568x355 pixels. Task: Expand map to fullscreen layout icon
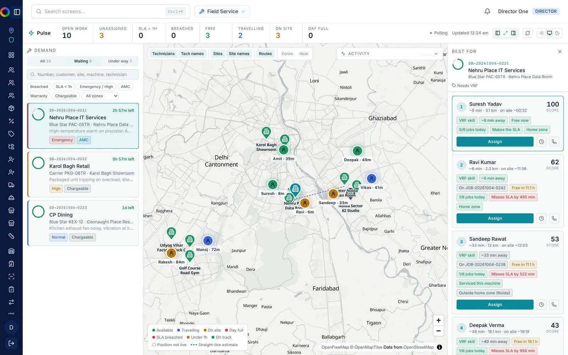click(x=506, y=33)
